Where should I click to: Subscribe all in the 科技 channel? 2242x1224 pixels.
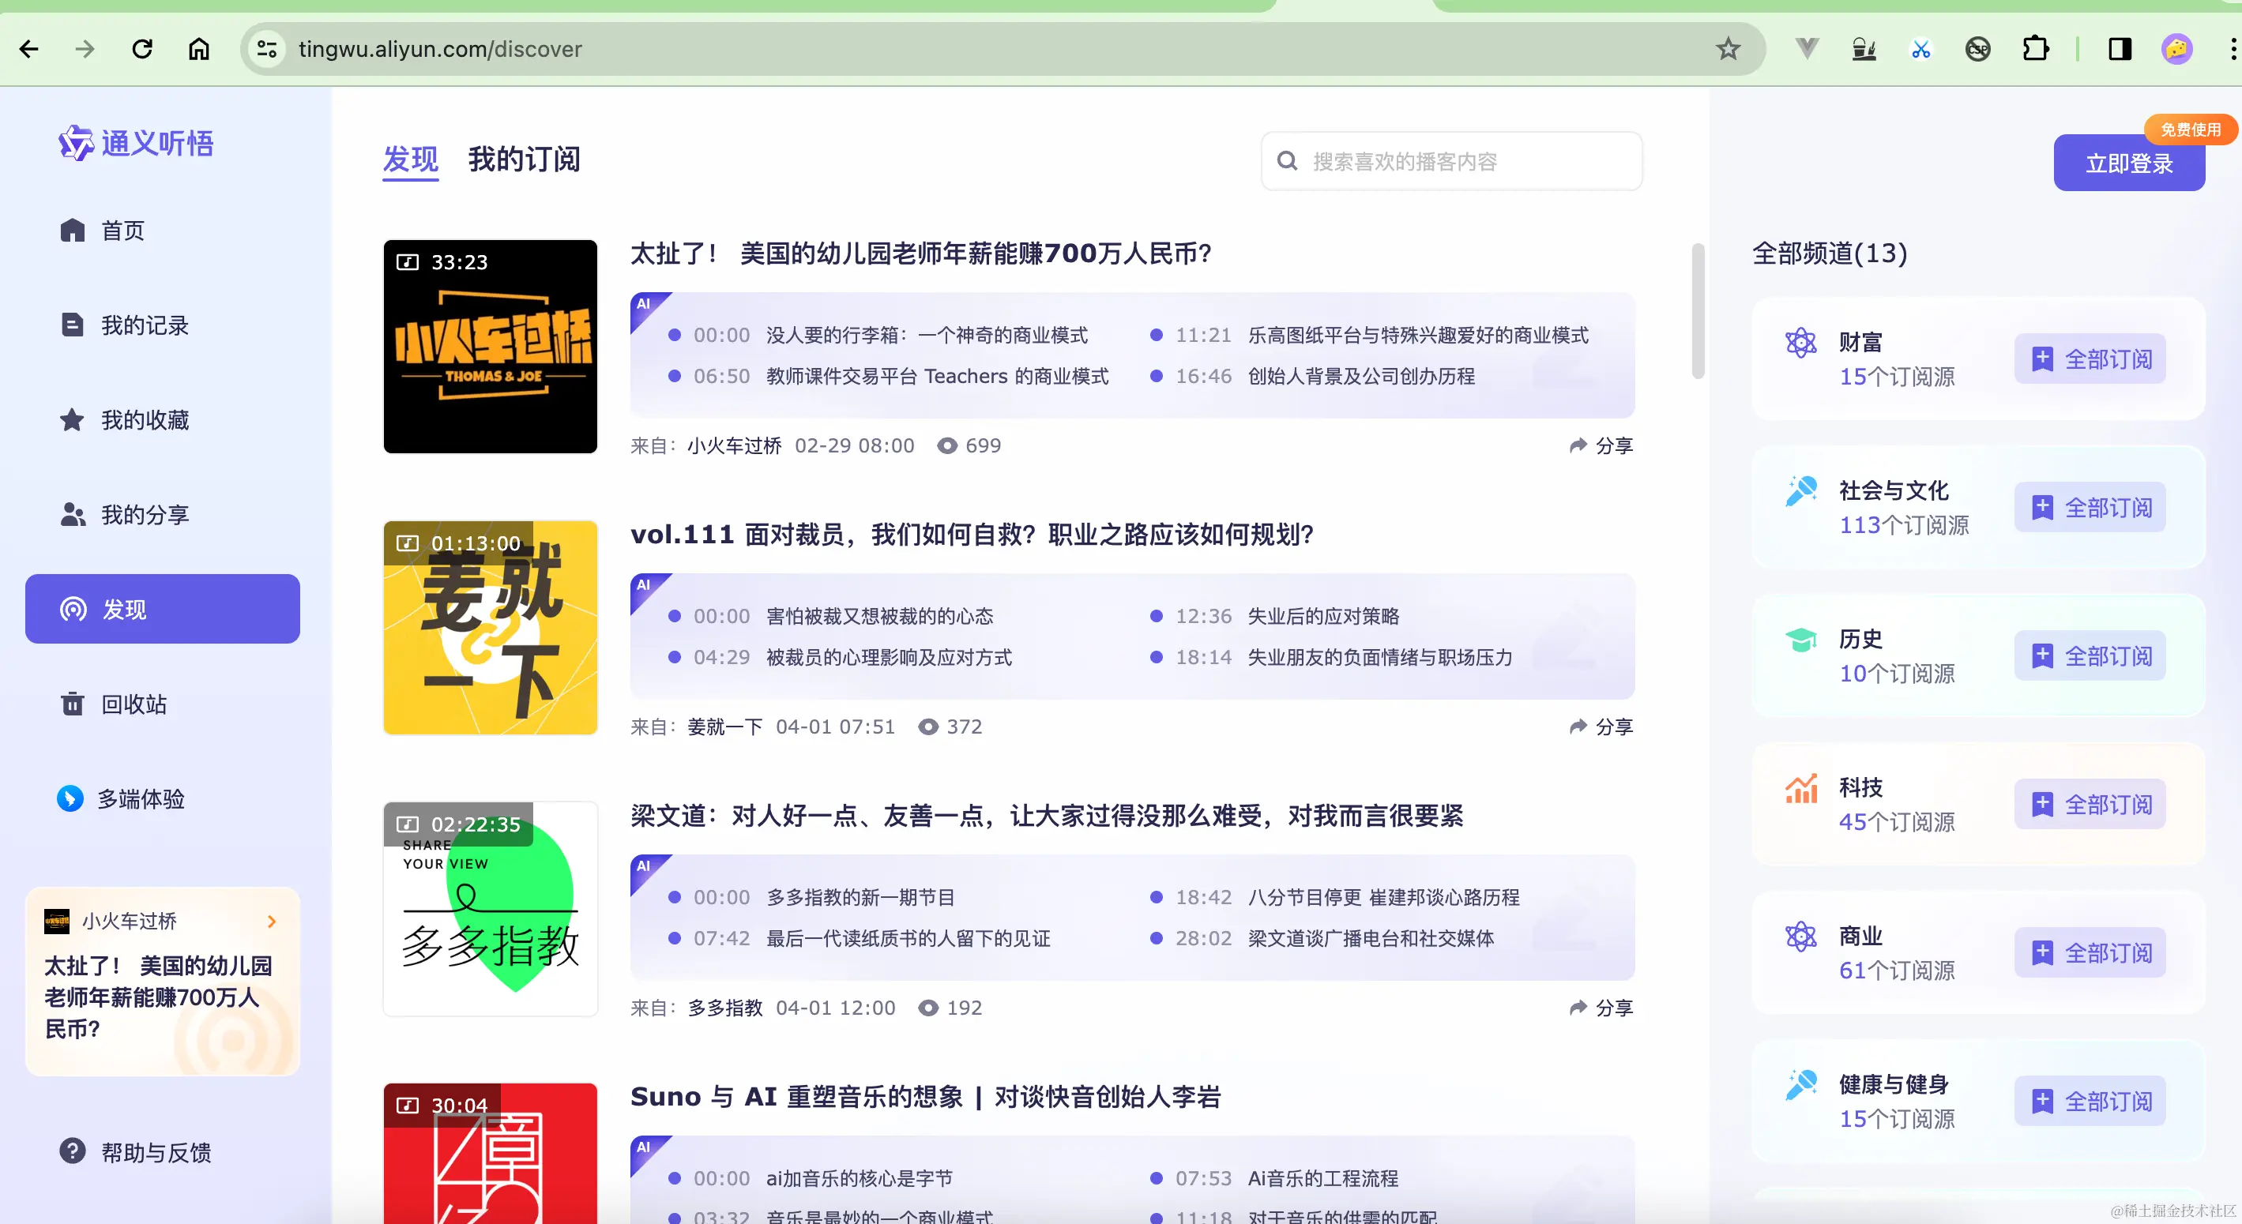point(2090,804)
